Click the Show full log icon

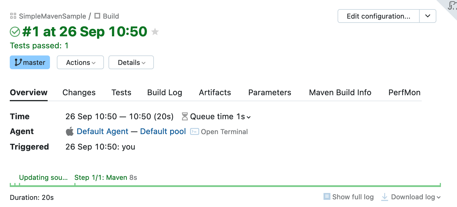[x=327, y=197]
